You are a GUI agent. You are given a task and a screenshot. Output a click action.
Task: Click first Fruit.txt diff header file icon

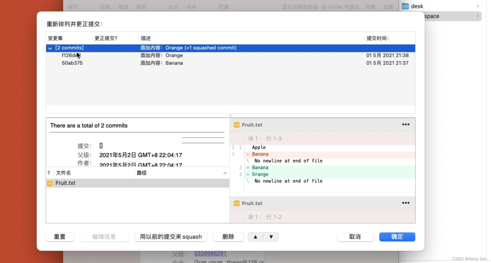click(237, 125)
